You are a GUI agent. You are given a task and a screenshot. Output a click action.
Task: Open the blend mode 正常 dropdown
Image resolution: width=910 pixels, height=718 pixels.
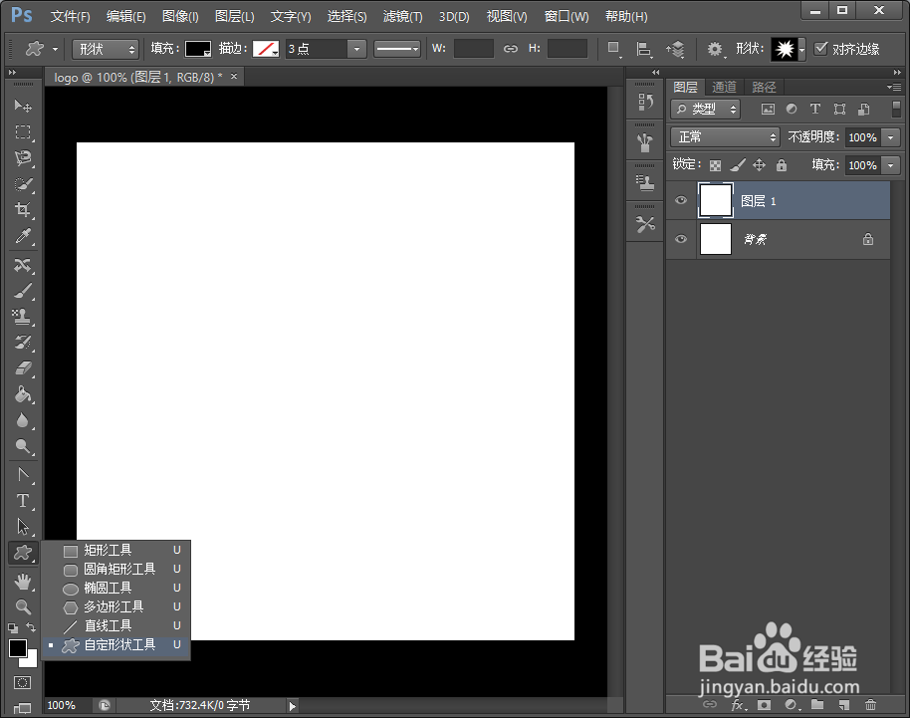click(725, 137)
